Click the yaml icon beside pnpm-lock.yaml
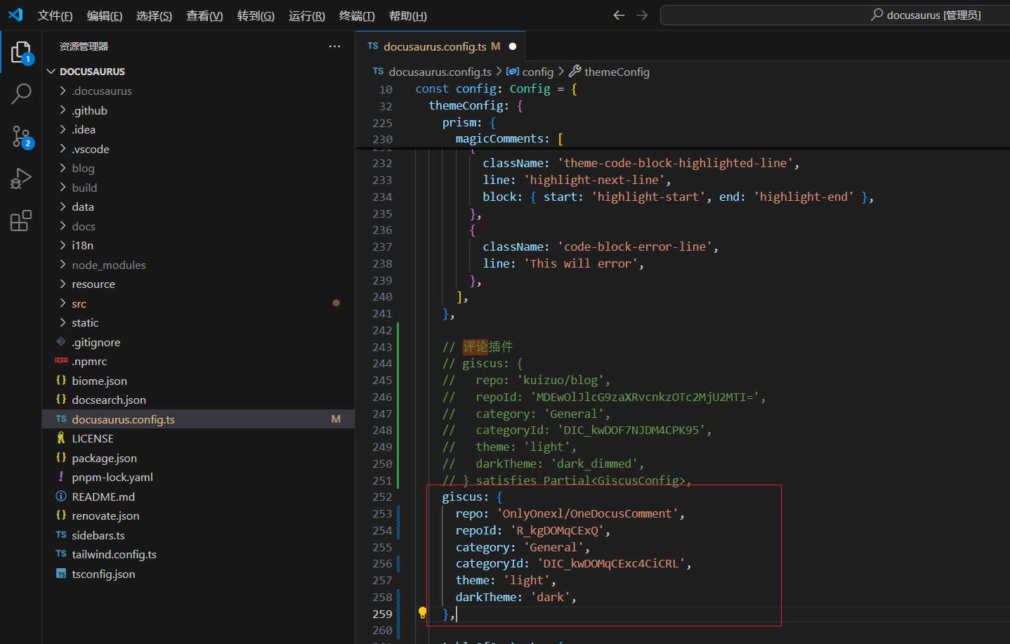The image size is (1010, 644). [x=61, y=477]
